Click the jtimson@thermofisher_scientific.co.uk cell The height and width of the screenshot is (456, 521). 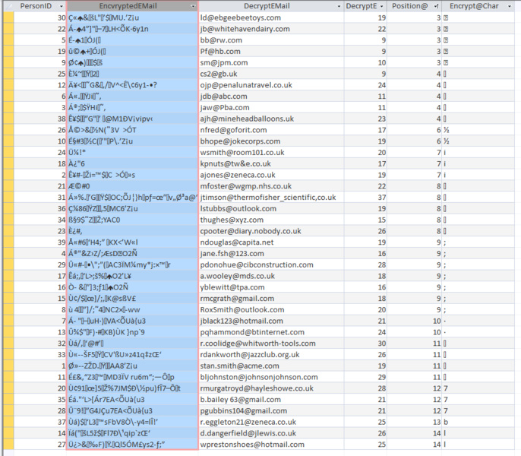267,198
